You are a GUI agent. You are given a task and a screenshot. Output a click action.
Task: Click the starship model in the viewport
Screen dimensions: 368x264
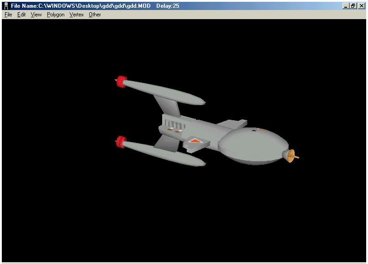tap(206, 122)
